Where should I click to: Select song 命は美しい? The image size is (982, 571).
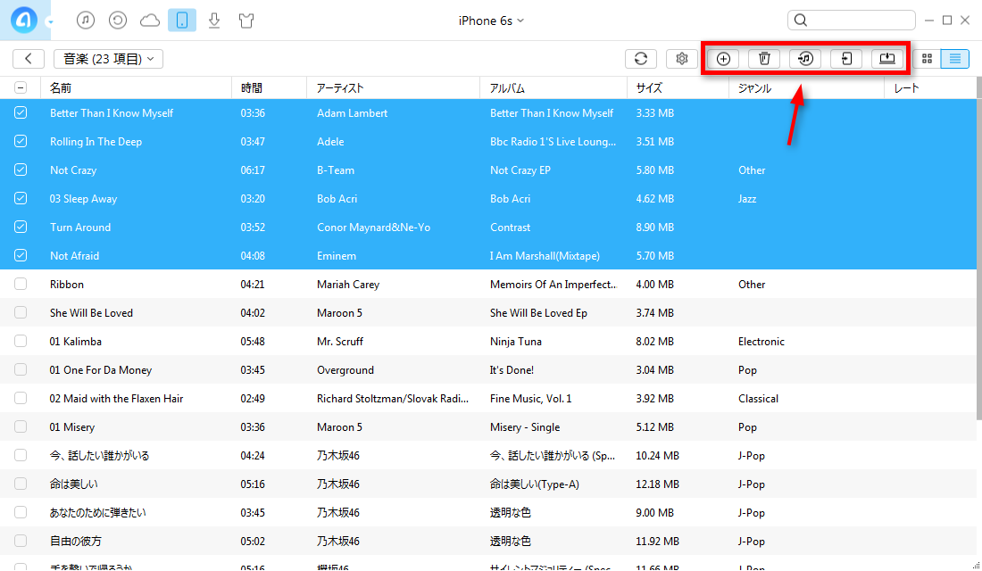[73, 484]
